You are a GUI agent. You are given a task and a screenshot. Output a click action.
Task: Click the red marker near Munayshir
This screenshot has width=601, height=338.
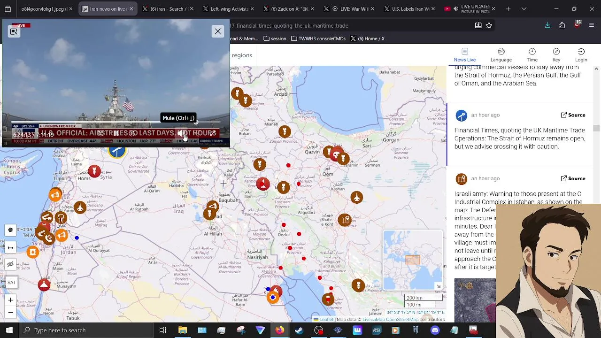click(44, 284)
